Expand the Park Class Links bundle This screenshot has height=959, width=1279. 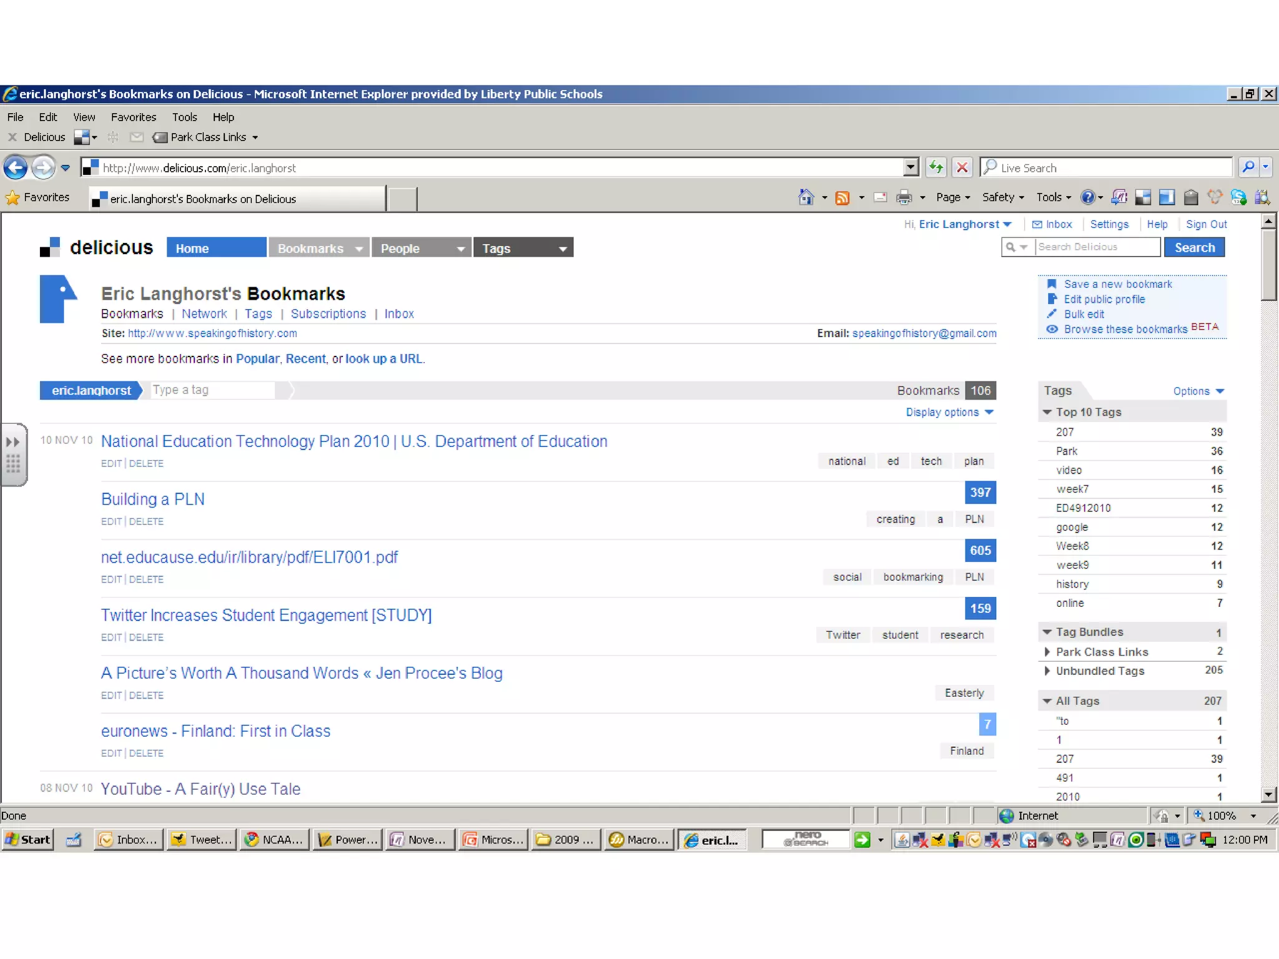1047,652
